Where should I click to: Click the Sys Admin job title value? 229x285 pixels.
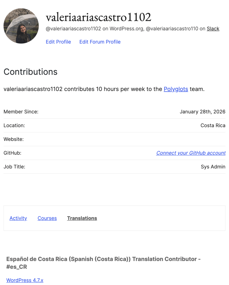tap(213, 167)
